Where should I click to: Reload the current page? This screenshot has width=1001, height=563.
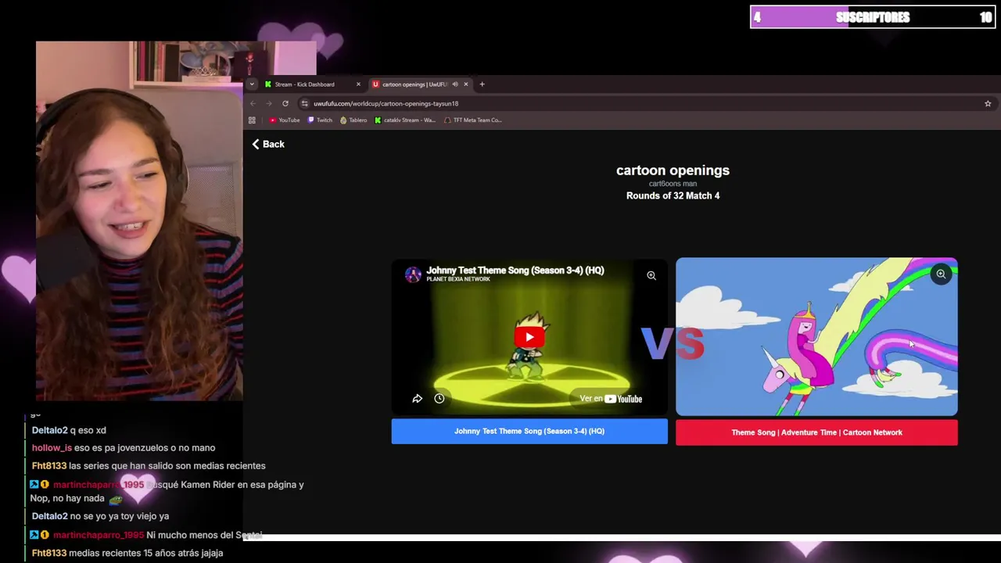click(285, 103)
